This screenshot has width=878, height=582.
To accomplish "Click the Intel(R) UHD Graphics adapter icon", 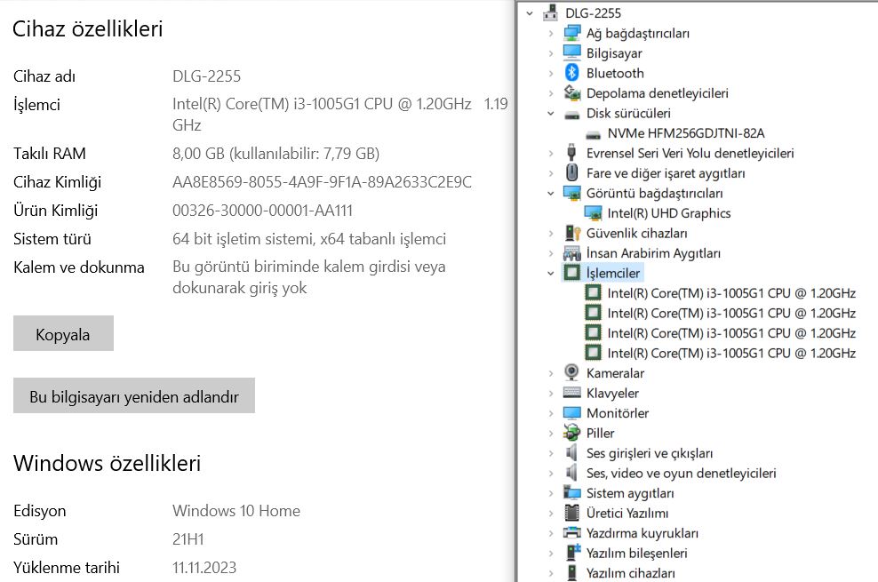I will coord(593,213).
